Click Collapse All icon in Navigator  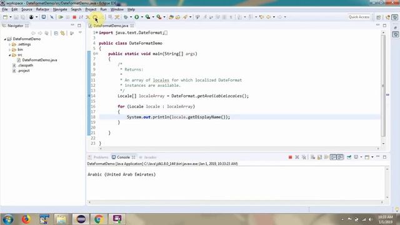click(x=56, y=33)
